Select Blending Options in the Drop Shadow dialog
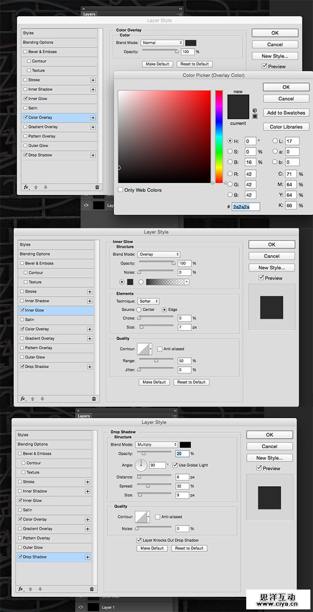 tap(32, 444)
